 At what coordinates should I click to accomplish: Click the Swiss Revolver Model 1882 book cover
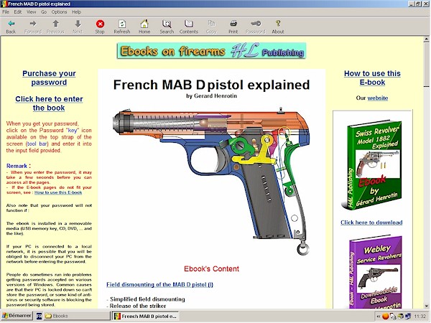(x=371, y=165)
